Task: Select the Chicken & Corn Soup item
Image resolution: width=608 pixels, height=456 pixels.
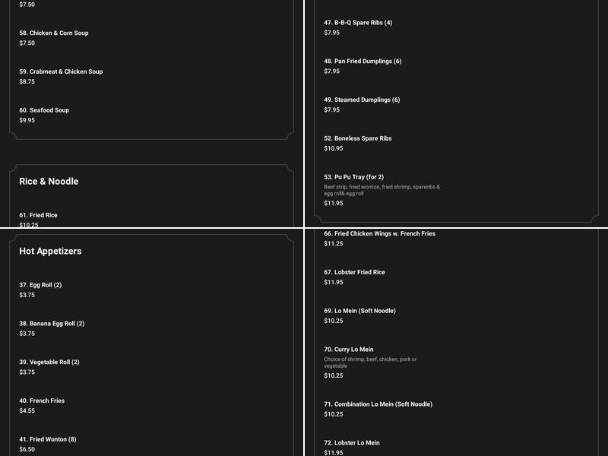Action: tap(53, 33)
